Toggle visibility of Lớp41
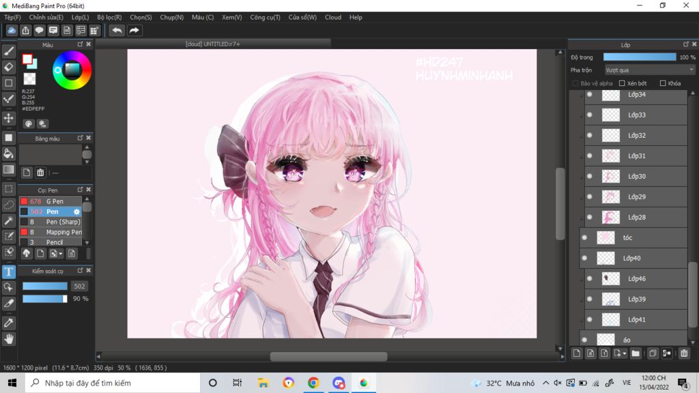The height and width of the screenshot is (393, 699). click(589, 319)
